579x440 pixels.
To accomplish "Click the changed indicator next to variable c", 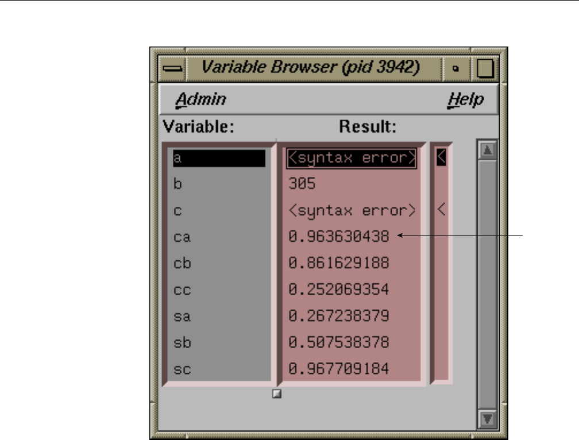I will tap(441, 210).
